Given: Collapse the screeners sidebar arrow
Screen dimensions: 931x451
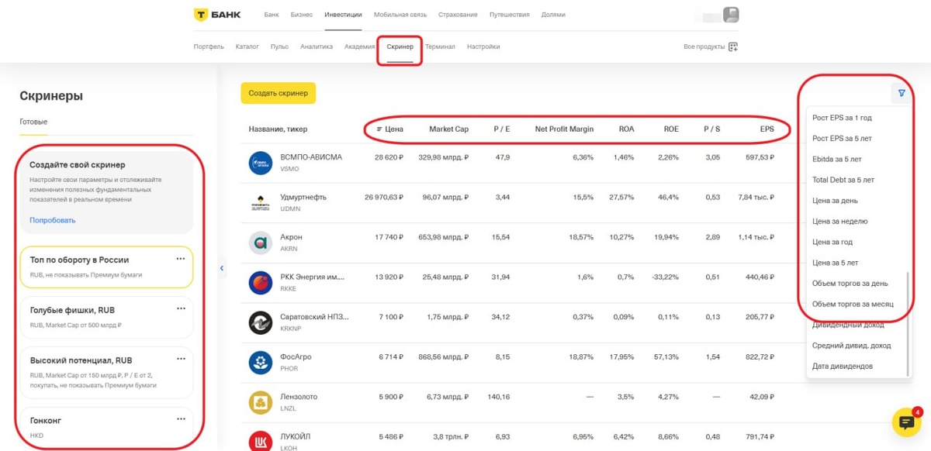Looking at the screenshot, I should point(221,268).
